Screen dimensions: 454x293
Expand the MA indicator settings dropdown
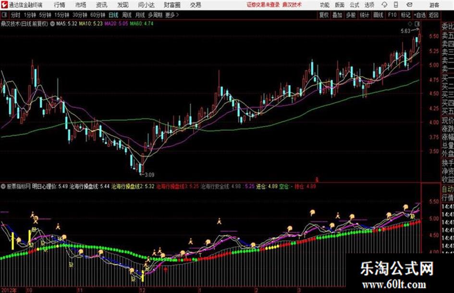pos(52,24)
